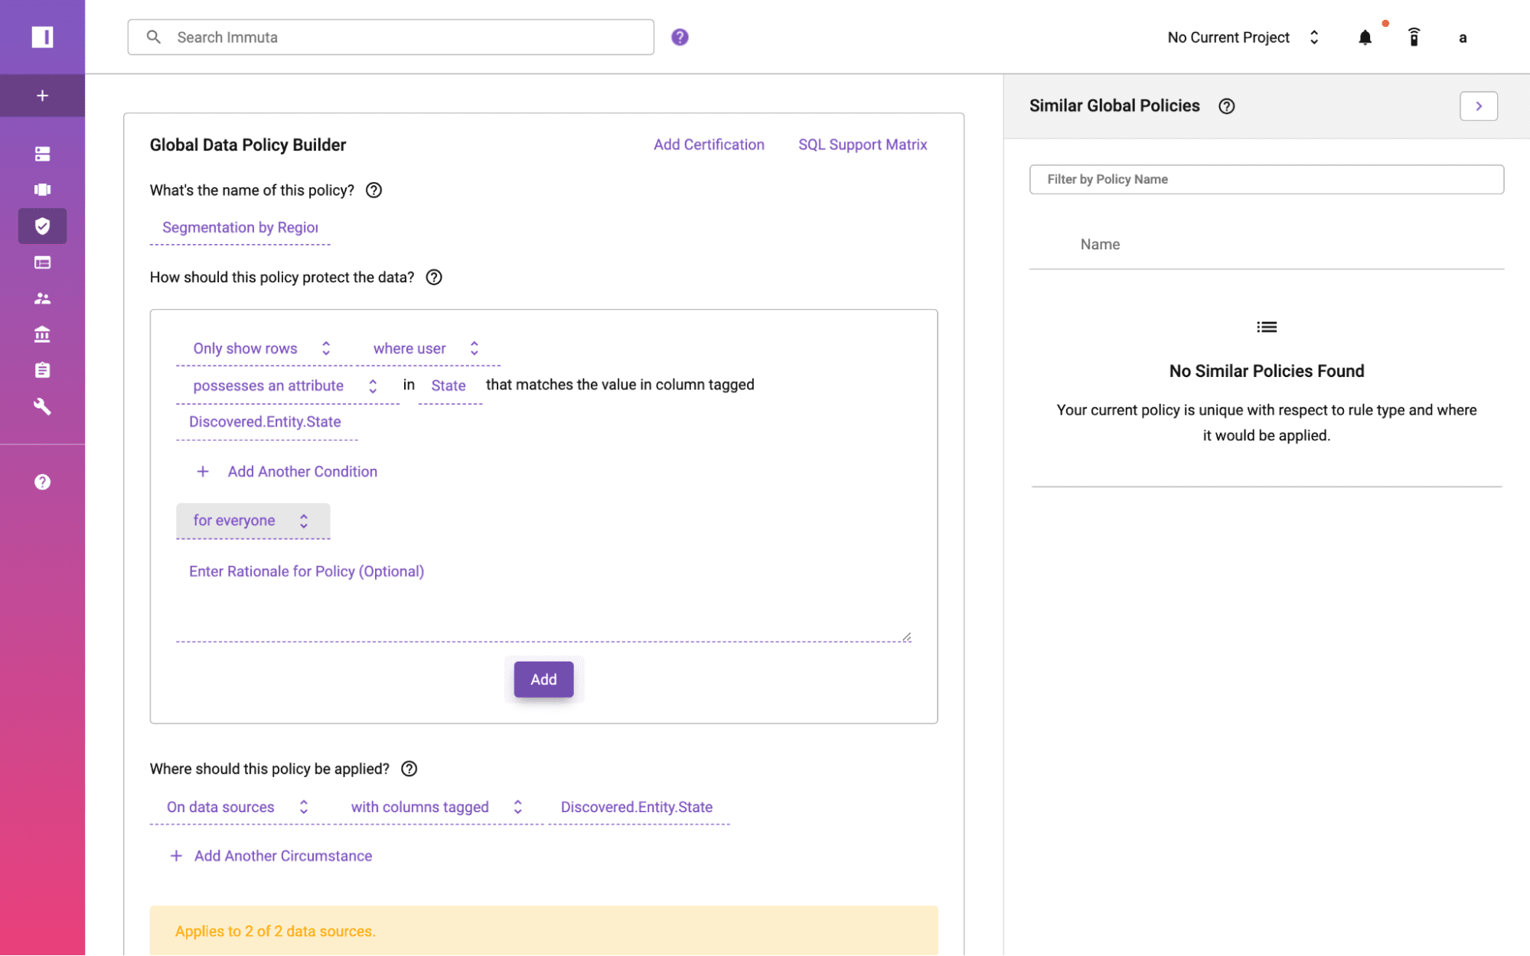Click Add Another Condition text

[x=302, y=472]
